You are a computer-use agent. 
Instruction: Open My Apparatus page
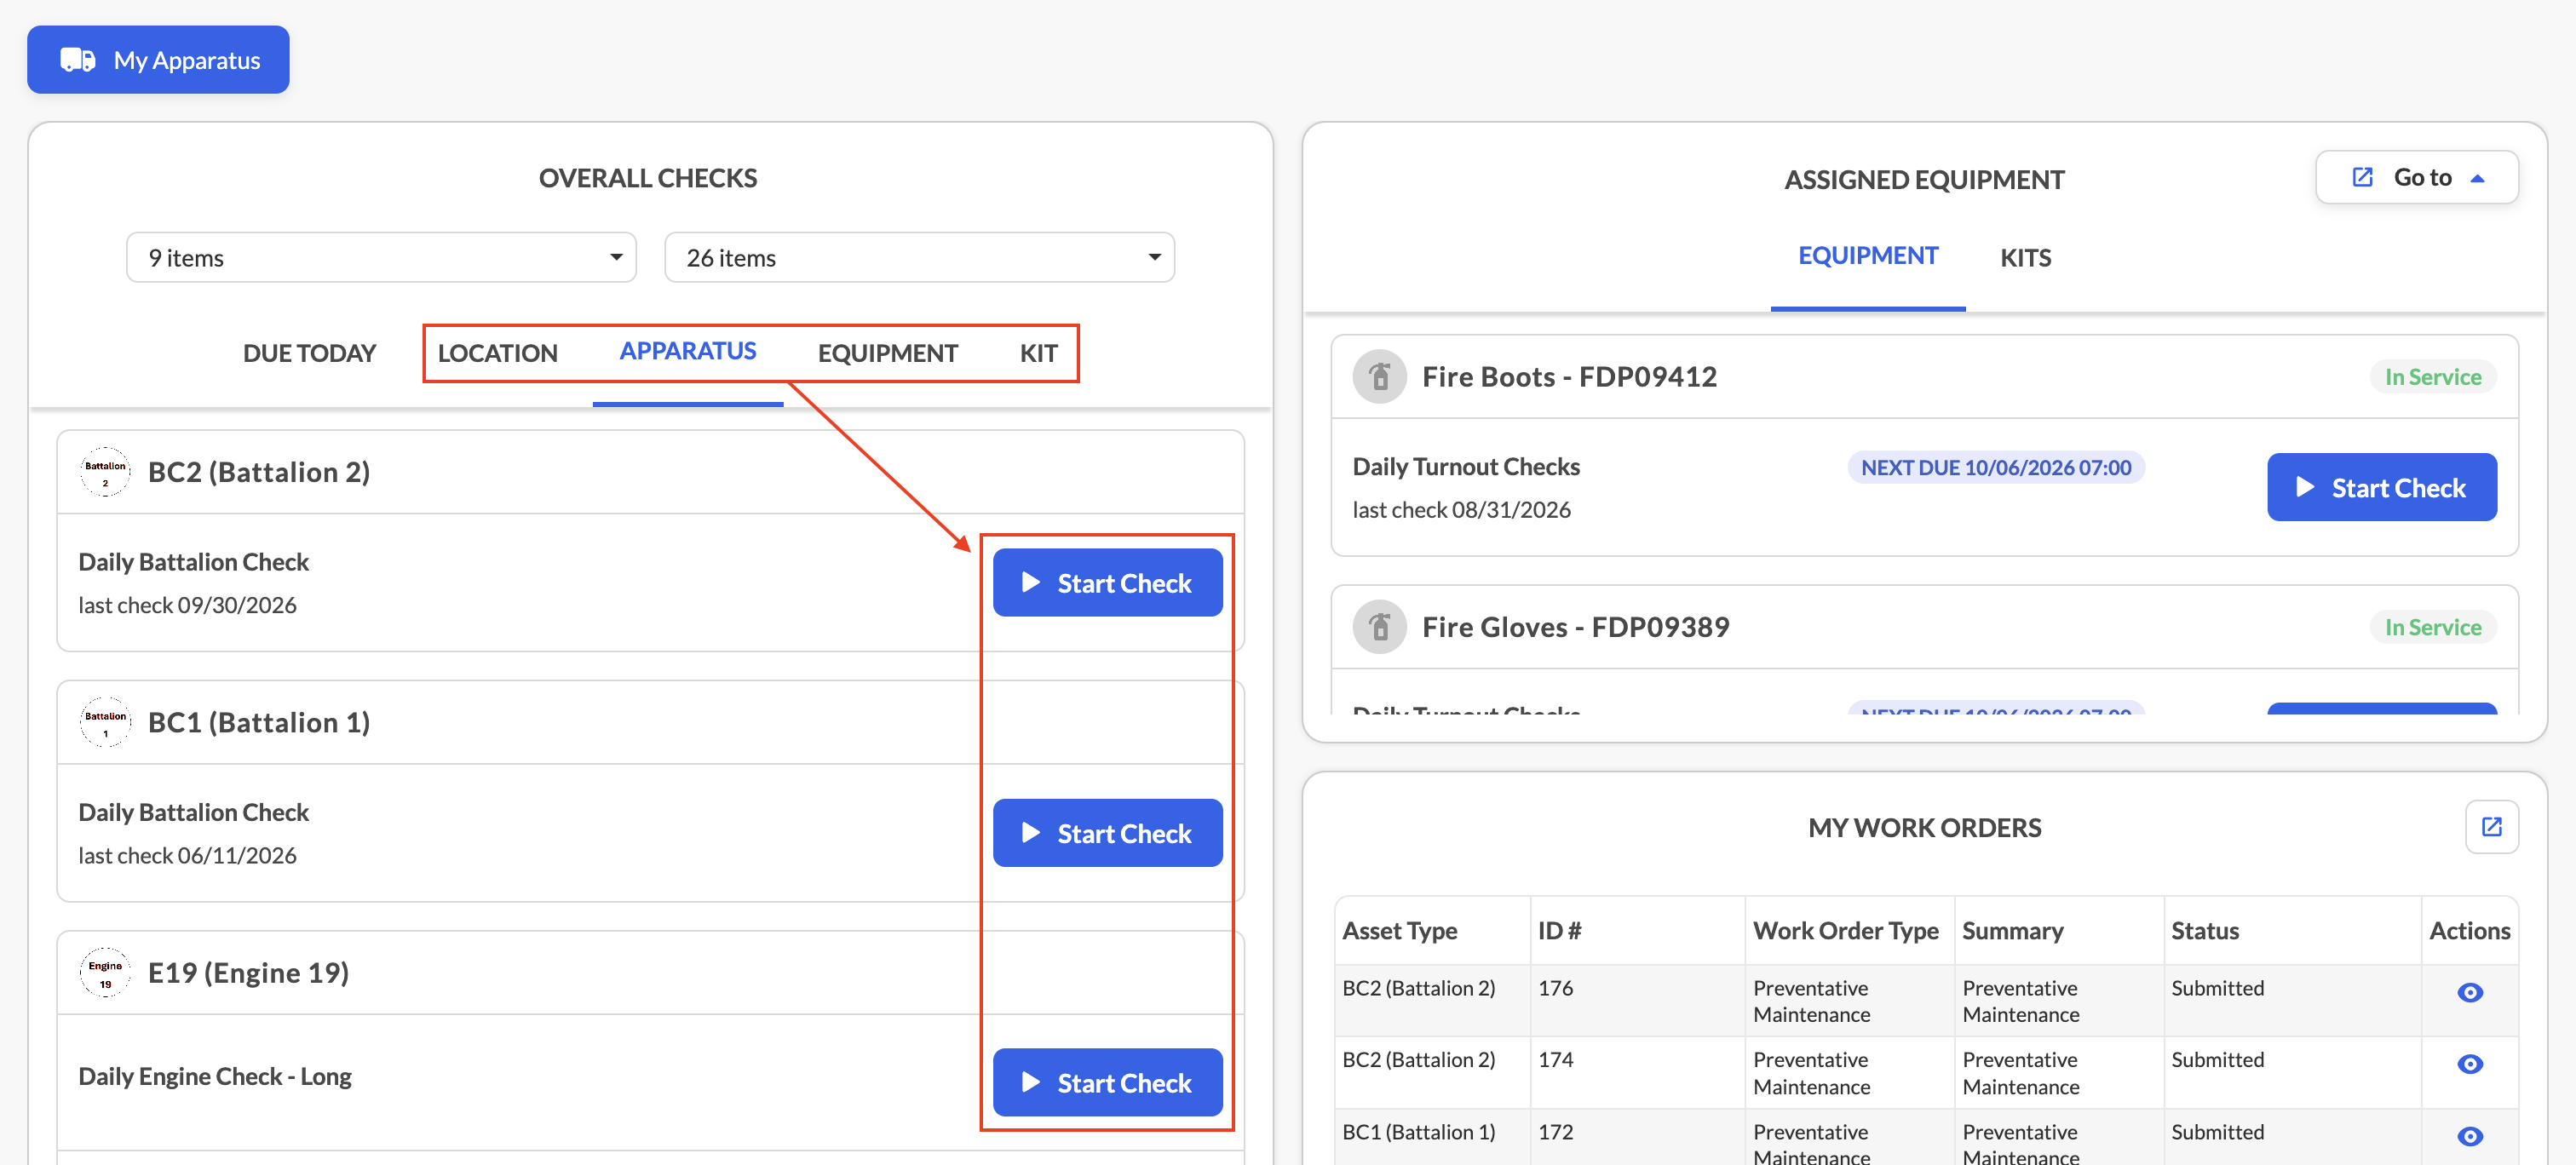point(158,60)
